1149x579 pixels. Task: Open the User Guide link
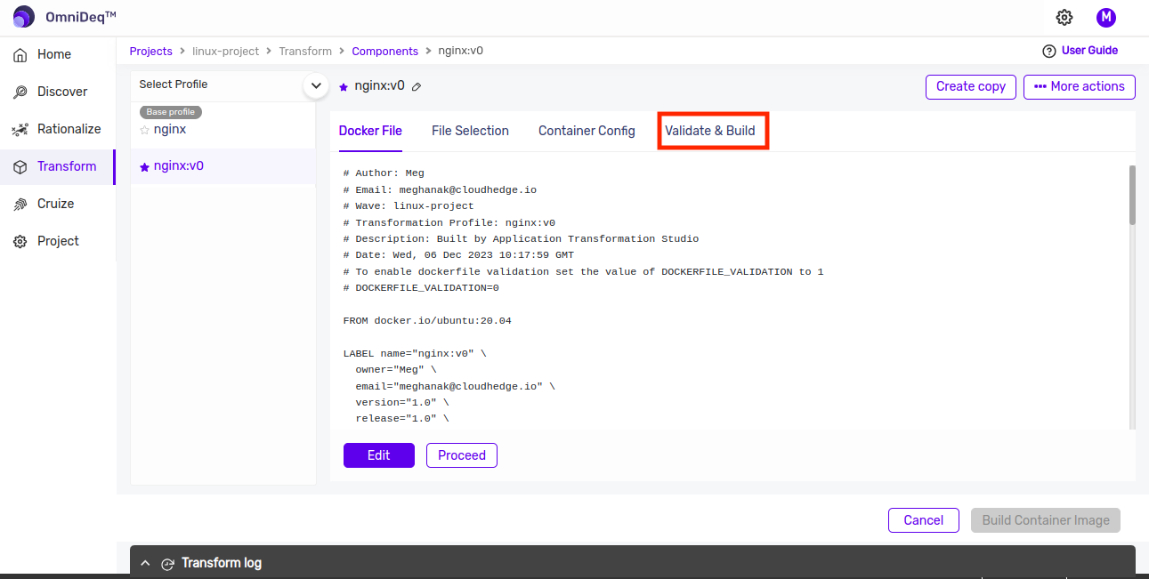[x=1089, y=51]
